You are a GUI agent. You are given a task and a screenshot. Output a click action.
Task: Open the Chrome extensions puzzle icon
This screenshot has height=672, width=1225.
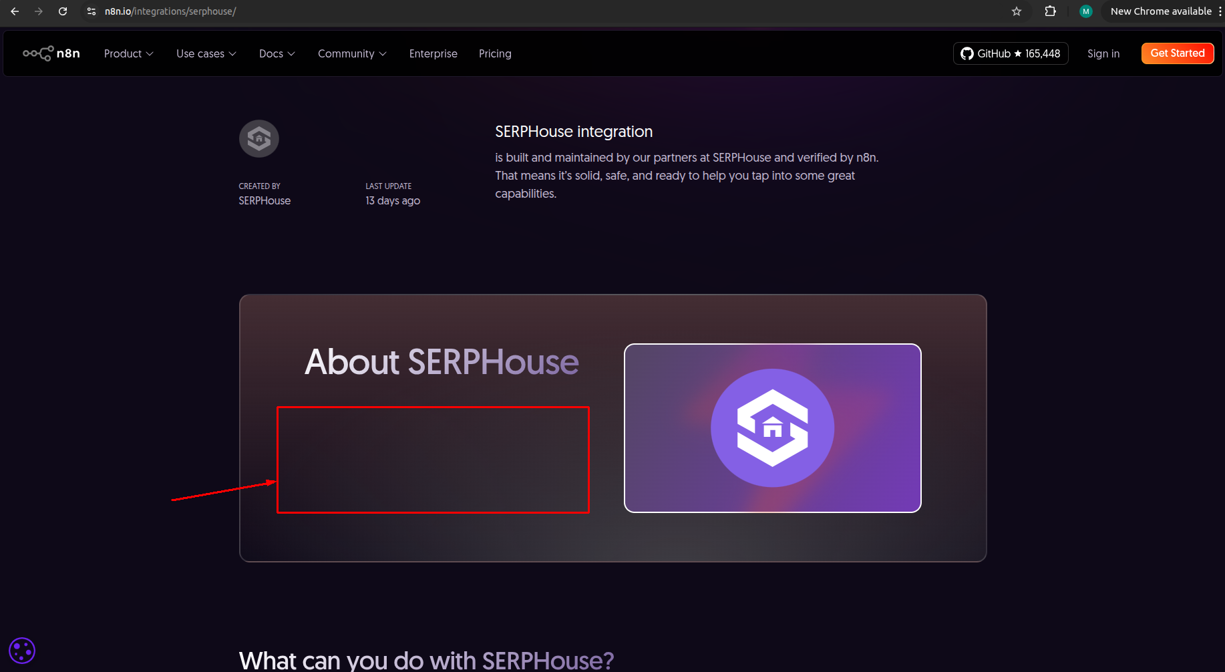pyautogui.click(x=1050, y=11)
